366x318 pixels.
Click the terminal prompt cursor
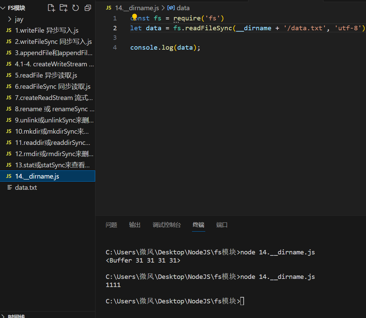point(242,301)
